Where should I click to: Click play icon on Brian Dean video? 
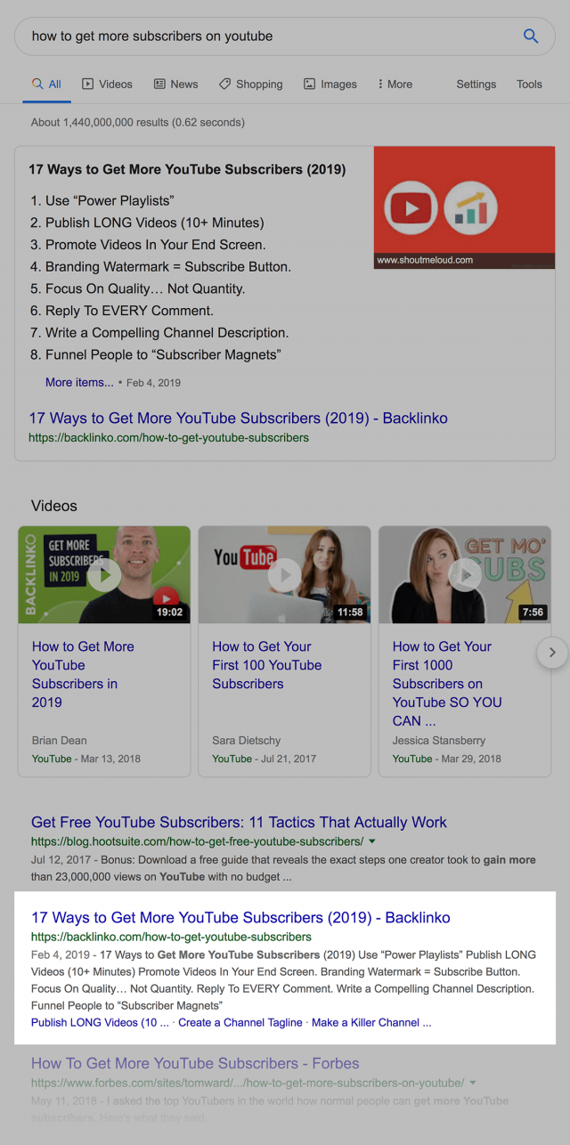(104, 575)
